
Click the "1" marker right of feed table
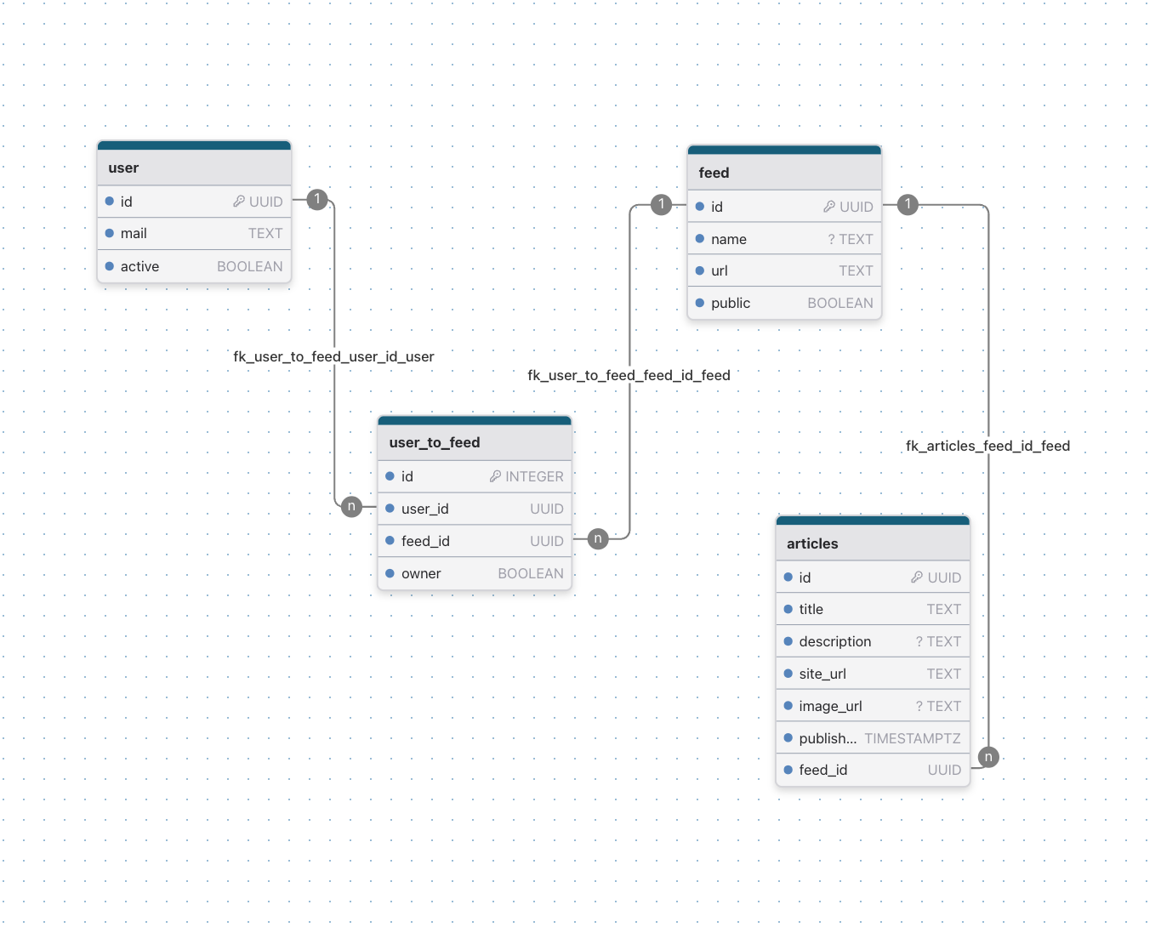[908, 204]
